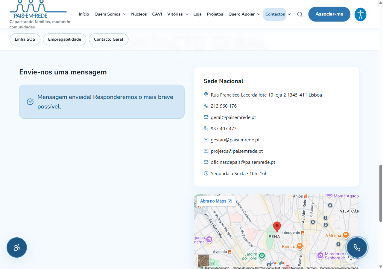Expand the Quem Somos dropdown
Viewport: 383px width, 269px height.
(x=124, y=14)
